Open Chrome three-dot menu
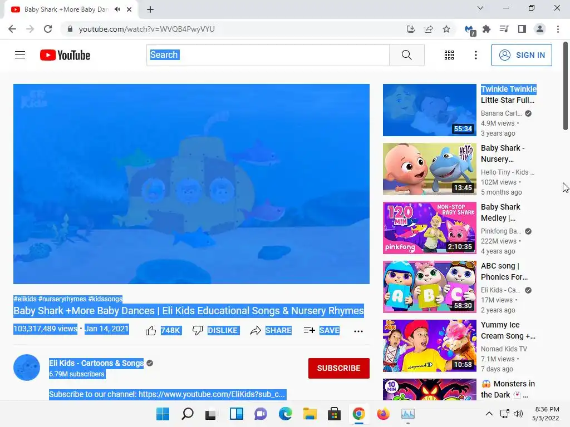The height and width of the screenshot is (427, 570). pos(558,29)
